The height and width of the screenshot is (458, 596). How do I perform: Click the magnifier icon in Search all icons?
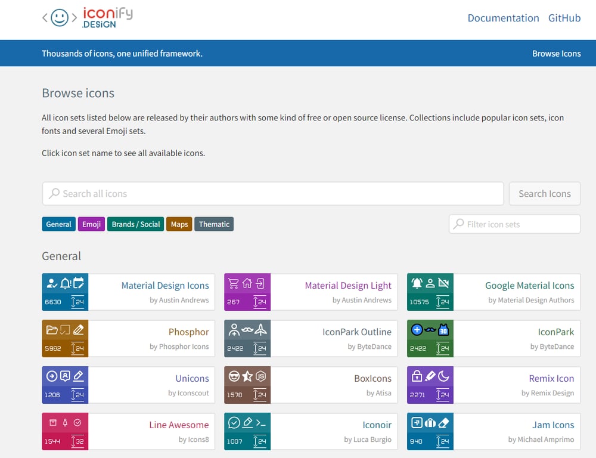54,193
